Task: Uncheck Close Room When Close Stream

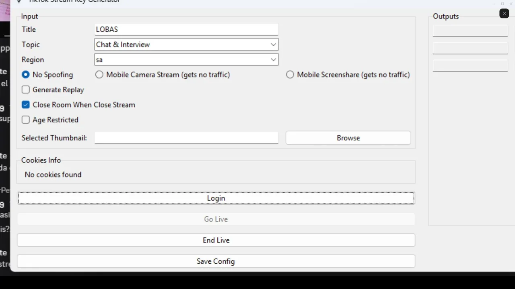Action: 26,105
